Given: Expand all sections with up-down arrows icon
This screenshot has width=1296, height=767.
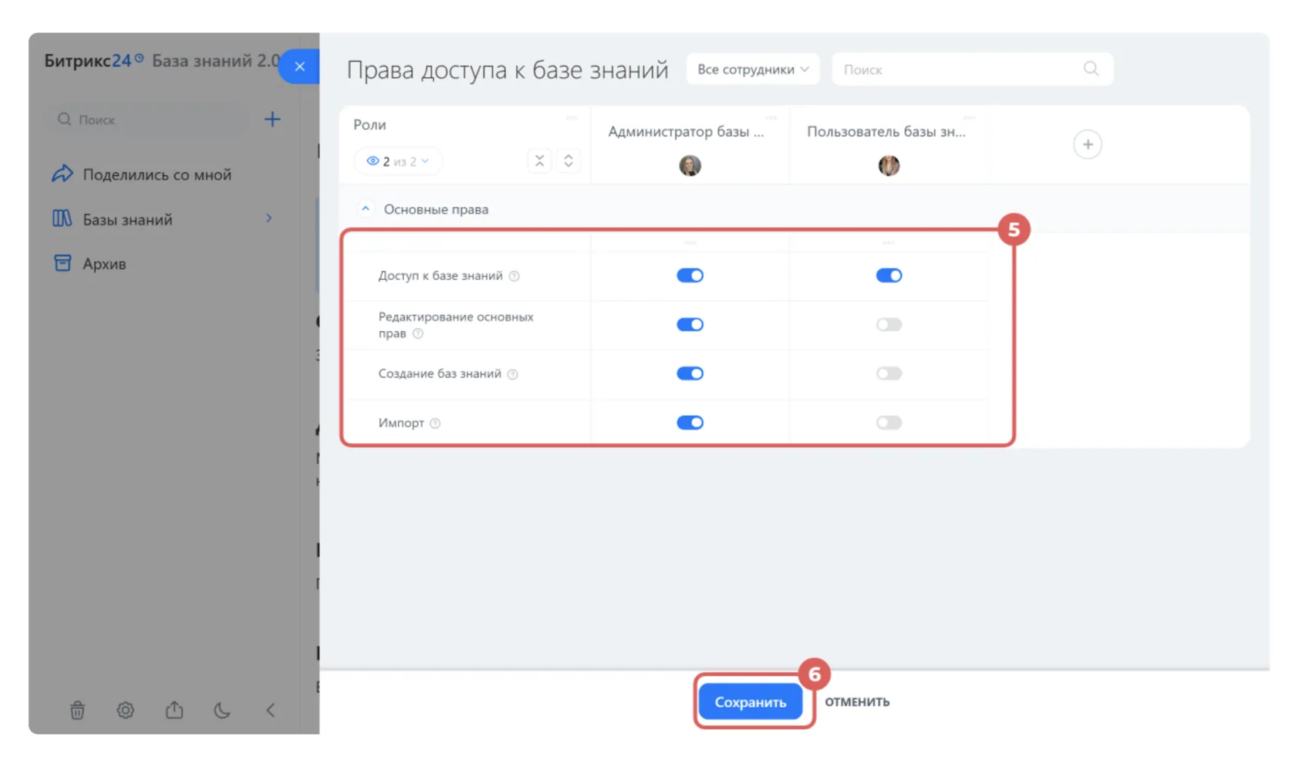Looking at the screenshot, I should [x=569, y=160].
